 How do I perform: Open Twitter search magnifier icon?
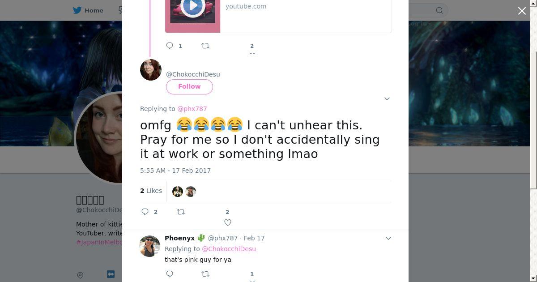(439, 10)
